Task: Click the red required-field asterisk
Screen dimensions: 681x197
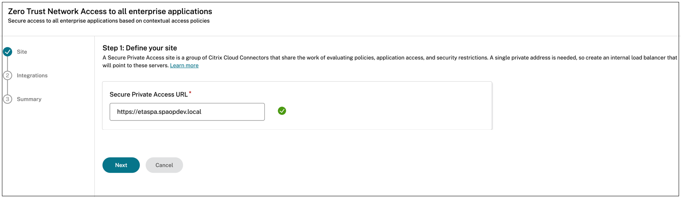Action: coord(190,92)
